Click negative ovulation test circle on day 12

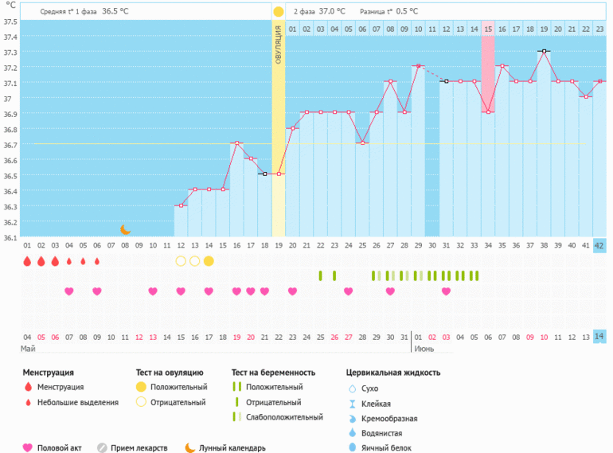point(181,261)
